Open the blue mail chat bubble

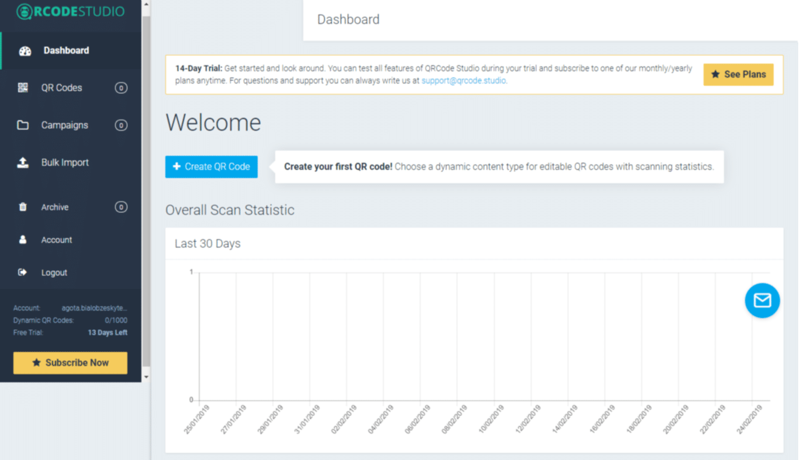point(762,301)
